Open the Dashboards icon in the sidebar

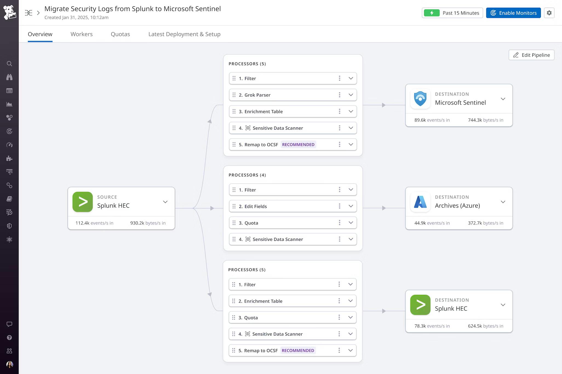(x=9, y=91)
